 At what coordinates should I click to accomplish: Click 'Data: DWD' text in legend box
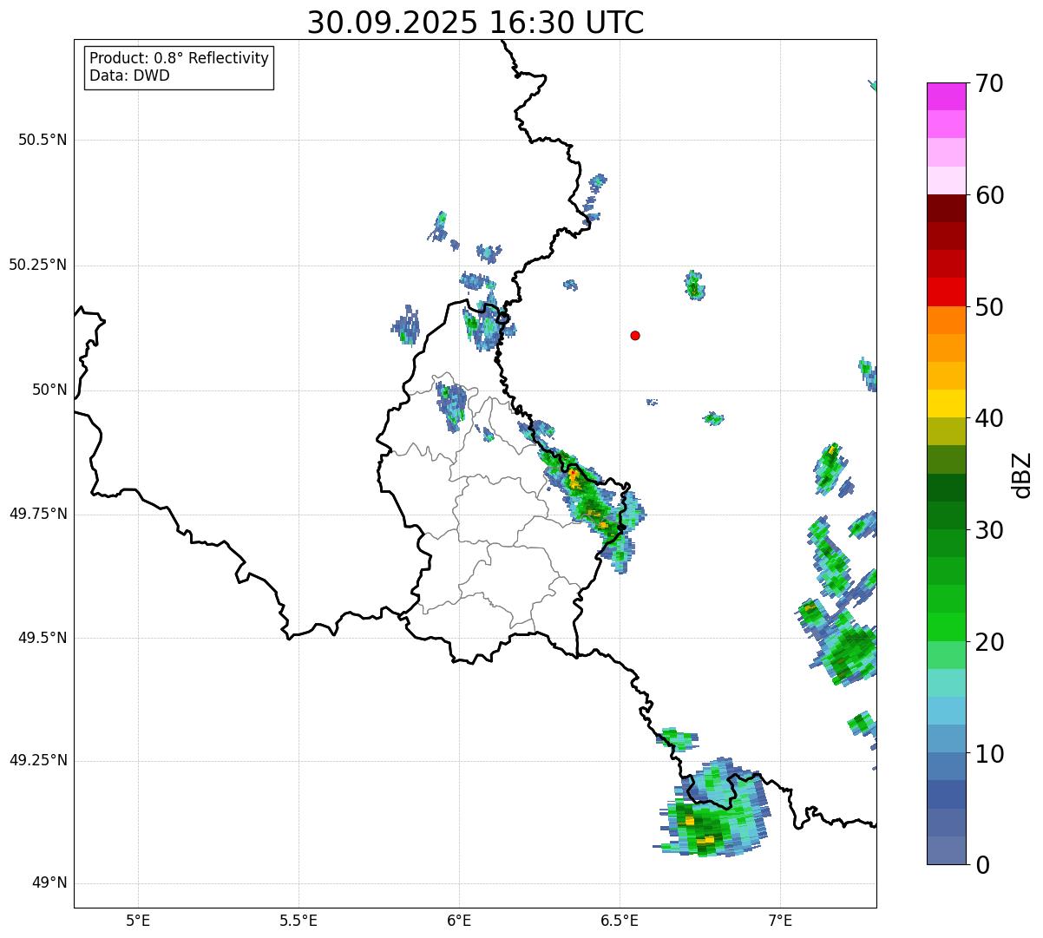tap(129, 75)
